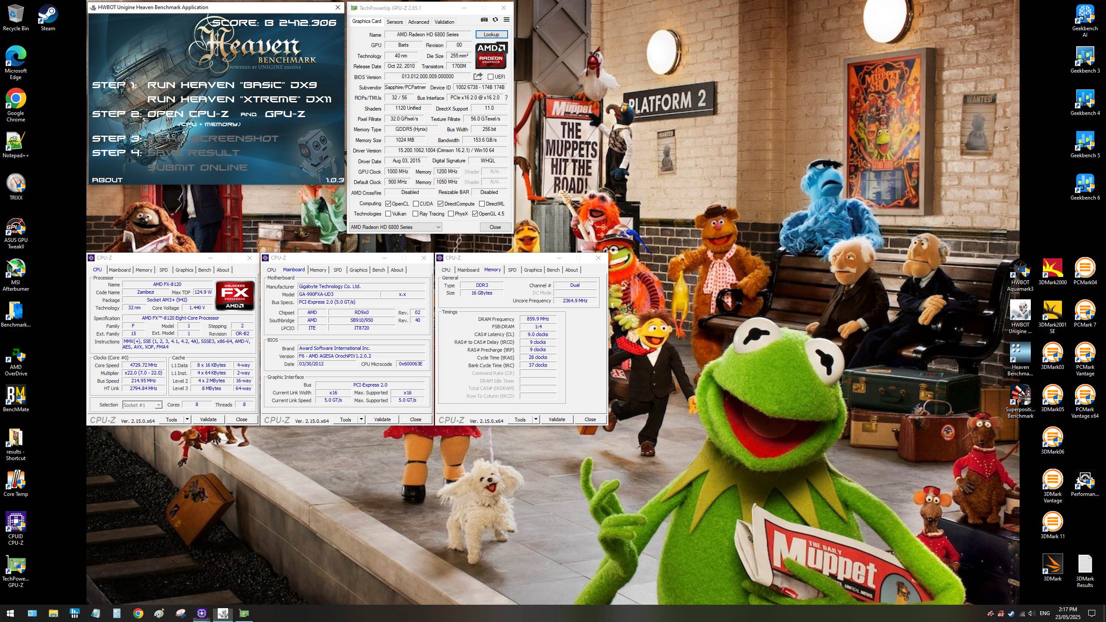Image resolution: width=1106 pixels, height=622 pixels.
Task: Open the 3DMark Results text file icon
Action: pyautogui.click(x=1085, y=571)
